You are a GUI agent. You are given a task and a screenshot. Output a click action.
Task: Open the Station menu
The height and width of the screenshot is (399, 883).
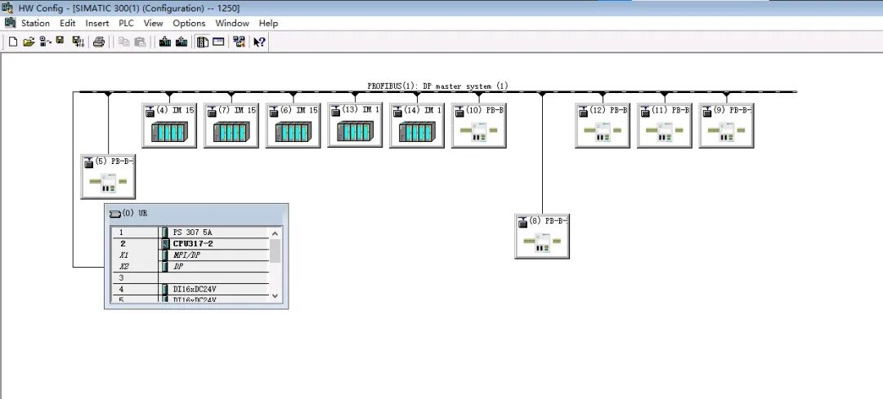point(35,23)
